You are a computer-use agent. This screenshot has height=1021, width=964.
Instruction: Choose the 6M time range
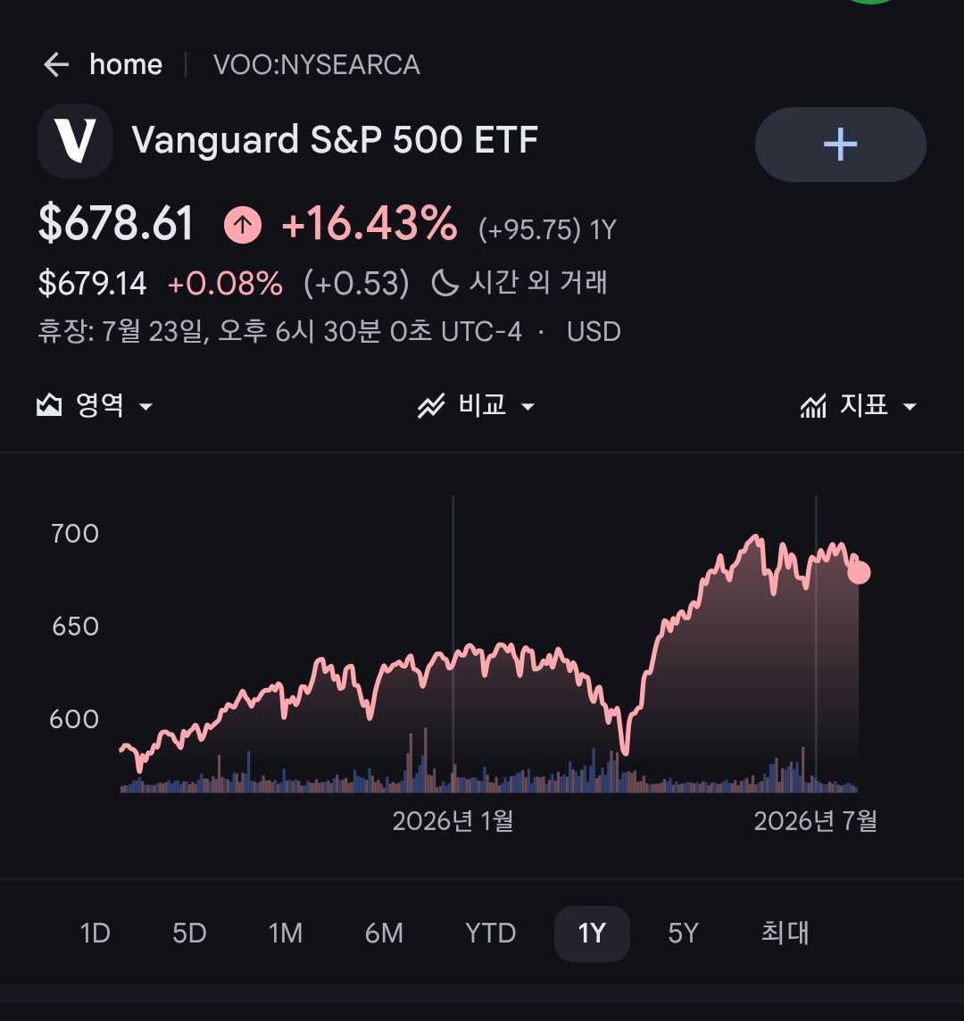pyautogui.click(x=385, y=934)
